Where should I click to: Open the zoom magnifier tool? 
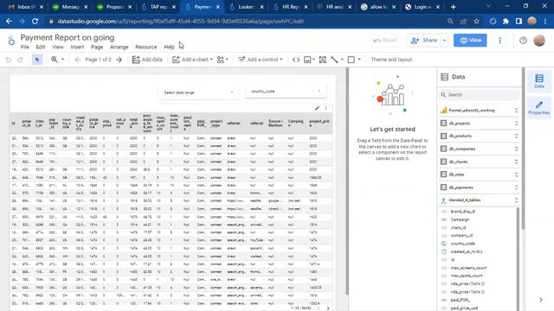click(55, 60)
